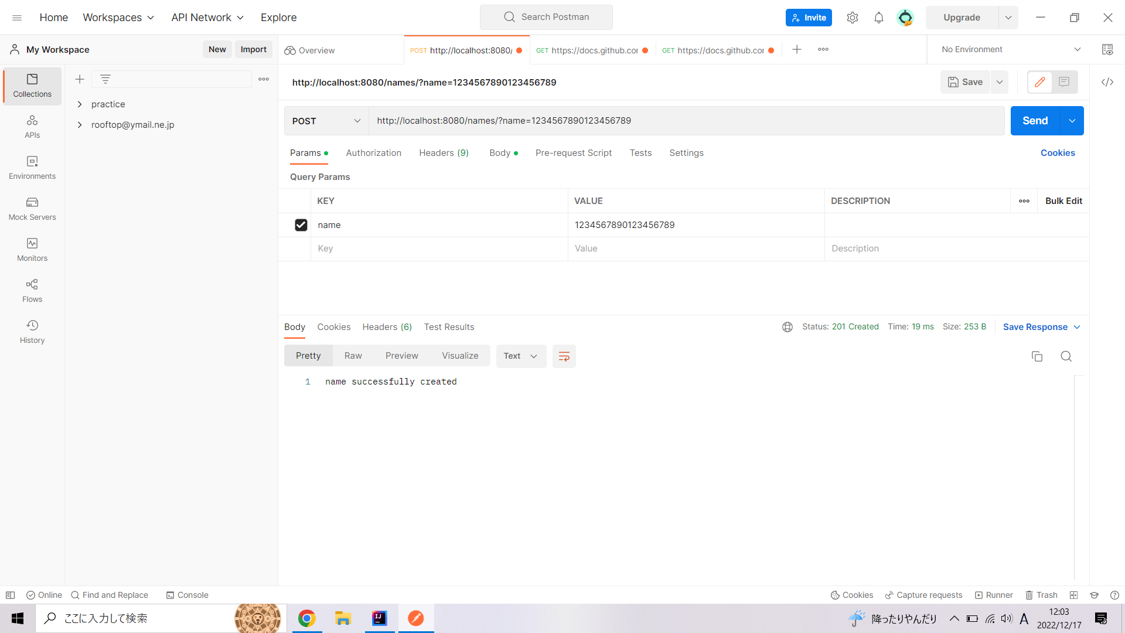This screenshot has width=1125, height=633.
Task: Open the Cookies link
Action: pos(1057,153)
